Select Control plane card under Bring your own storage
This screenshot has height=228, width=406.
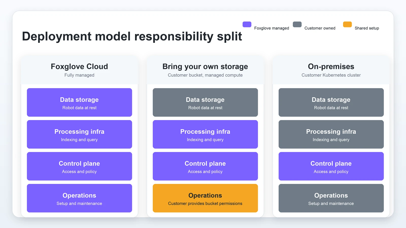click(205, 166)
